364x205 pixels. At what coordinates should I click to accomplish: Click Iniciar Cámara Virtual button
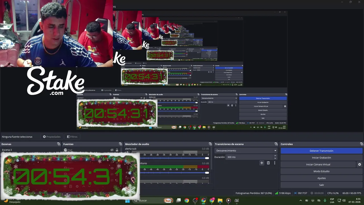318,165
